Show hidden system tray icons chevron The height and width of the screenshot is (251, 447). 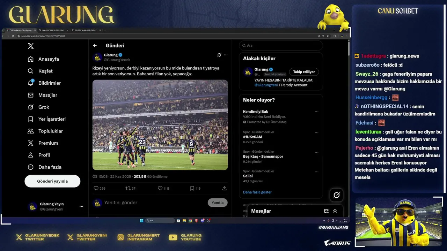coord(324,221)
